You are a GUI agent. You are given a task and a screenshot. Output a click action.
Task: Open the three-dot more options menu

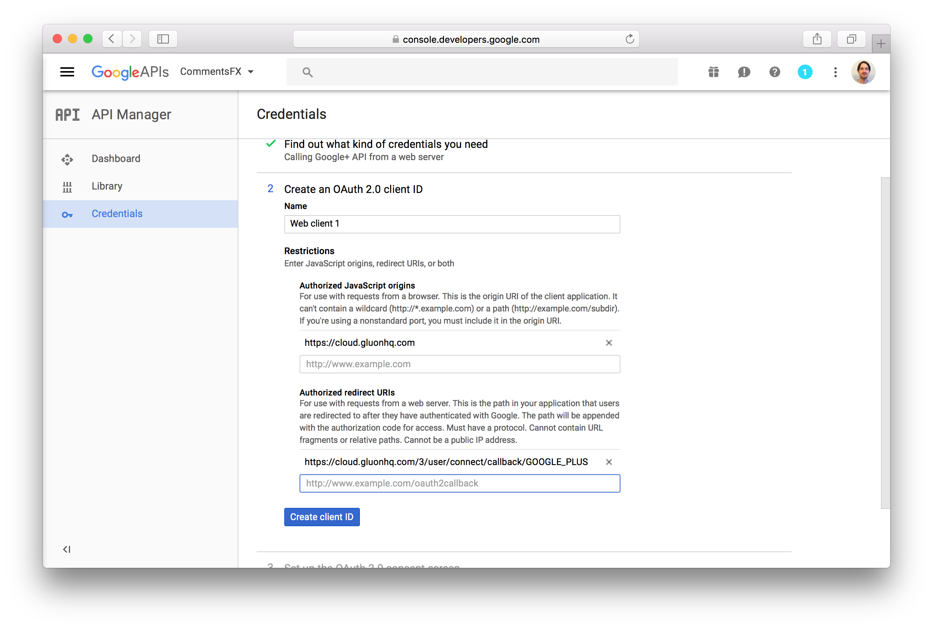pyautogui.click(x=835, y=72)
